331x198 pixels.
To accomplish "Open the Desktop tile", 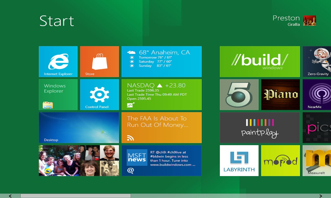I will [x=79, y=128].
